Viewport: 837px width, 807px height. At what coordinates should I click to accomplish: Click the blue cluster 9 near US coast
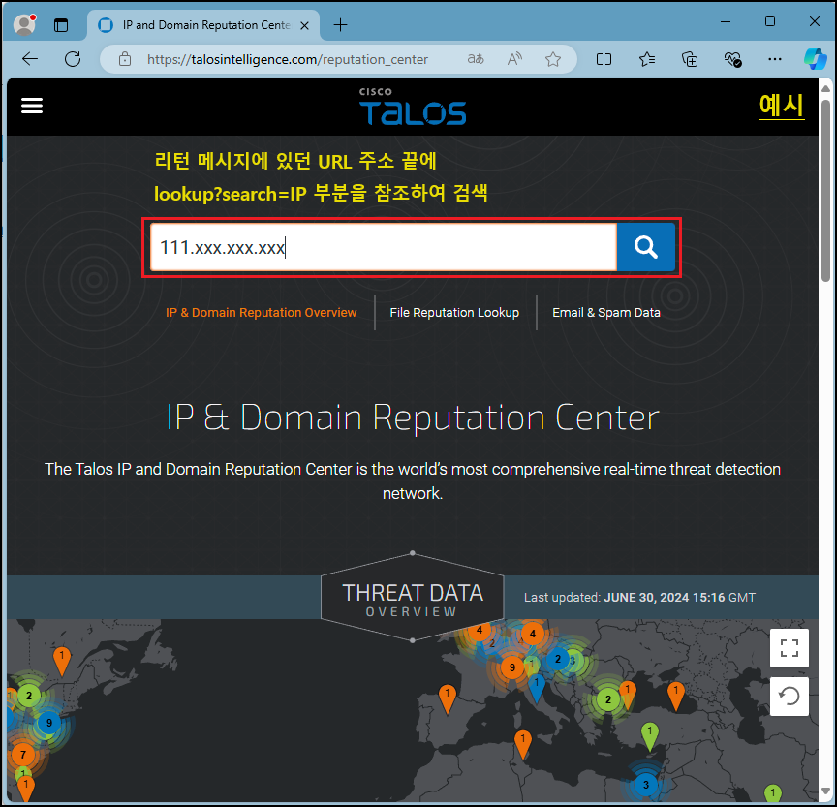point(49,723)
